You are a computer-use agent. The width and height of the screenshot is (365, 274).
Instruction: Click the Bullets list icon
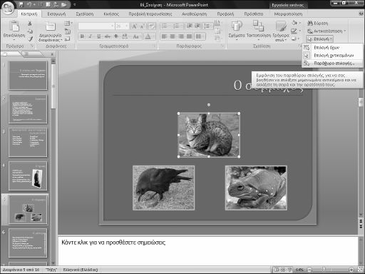click(x=165, y=26)
